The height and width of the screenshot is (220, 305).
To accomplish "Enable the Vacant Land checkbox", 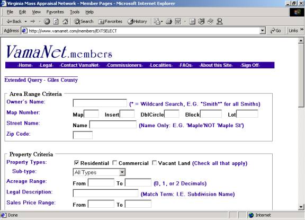I will 154,163.
